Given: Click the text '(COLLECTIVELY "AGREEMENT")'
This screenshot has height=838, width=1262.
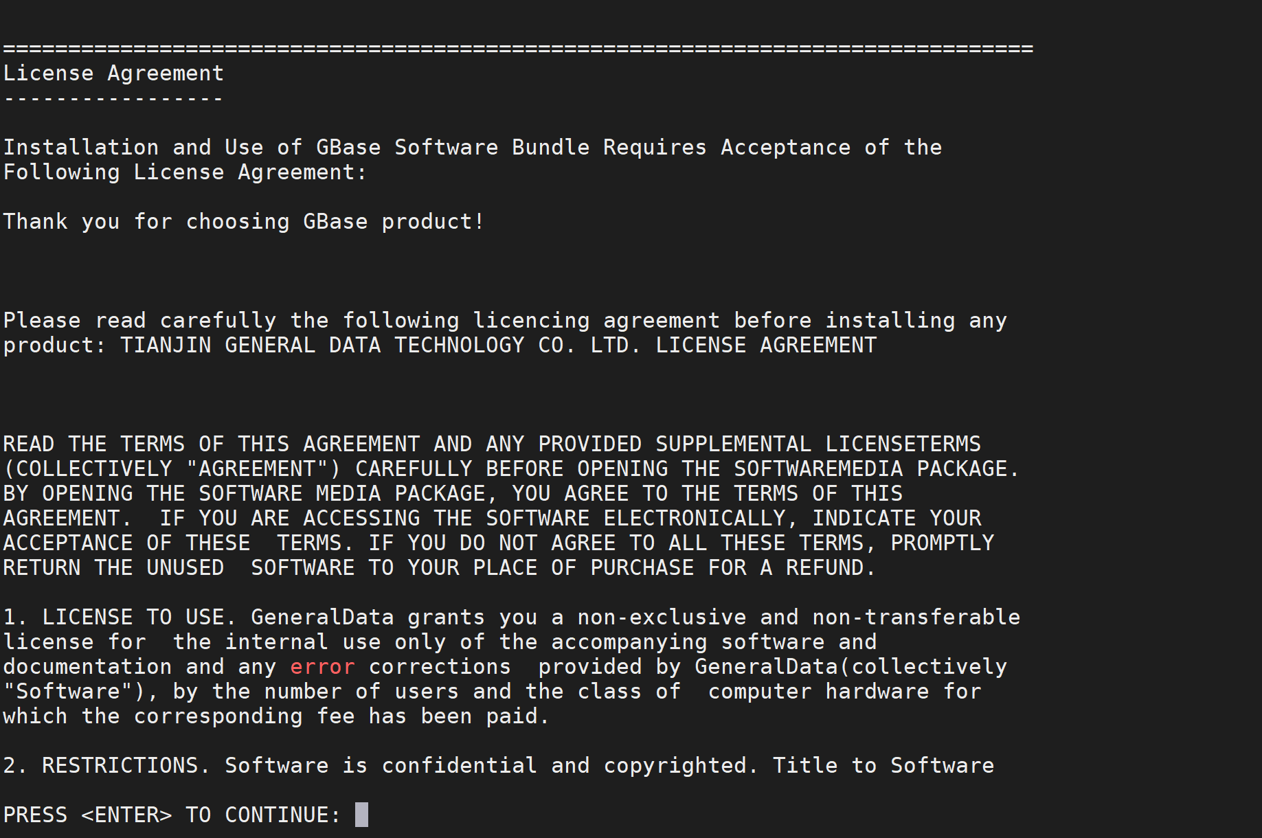Looking at the screenshot, I should pos(172,469).
